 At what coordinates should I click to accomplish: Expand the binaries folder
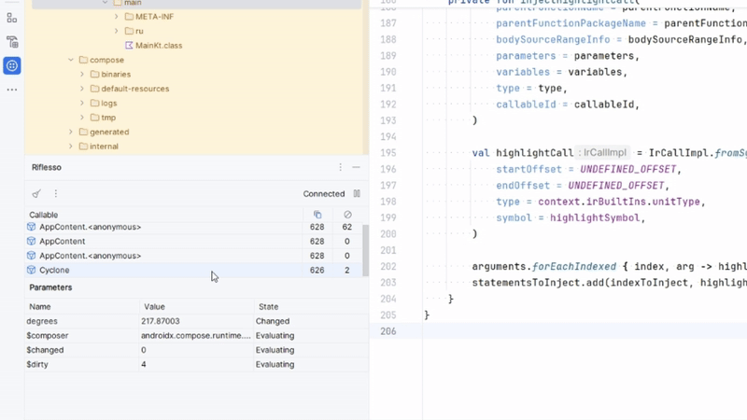[x=82, y=75]
